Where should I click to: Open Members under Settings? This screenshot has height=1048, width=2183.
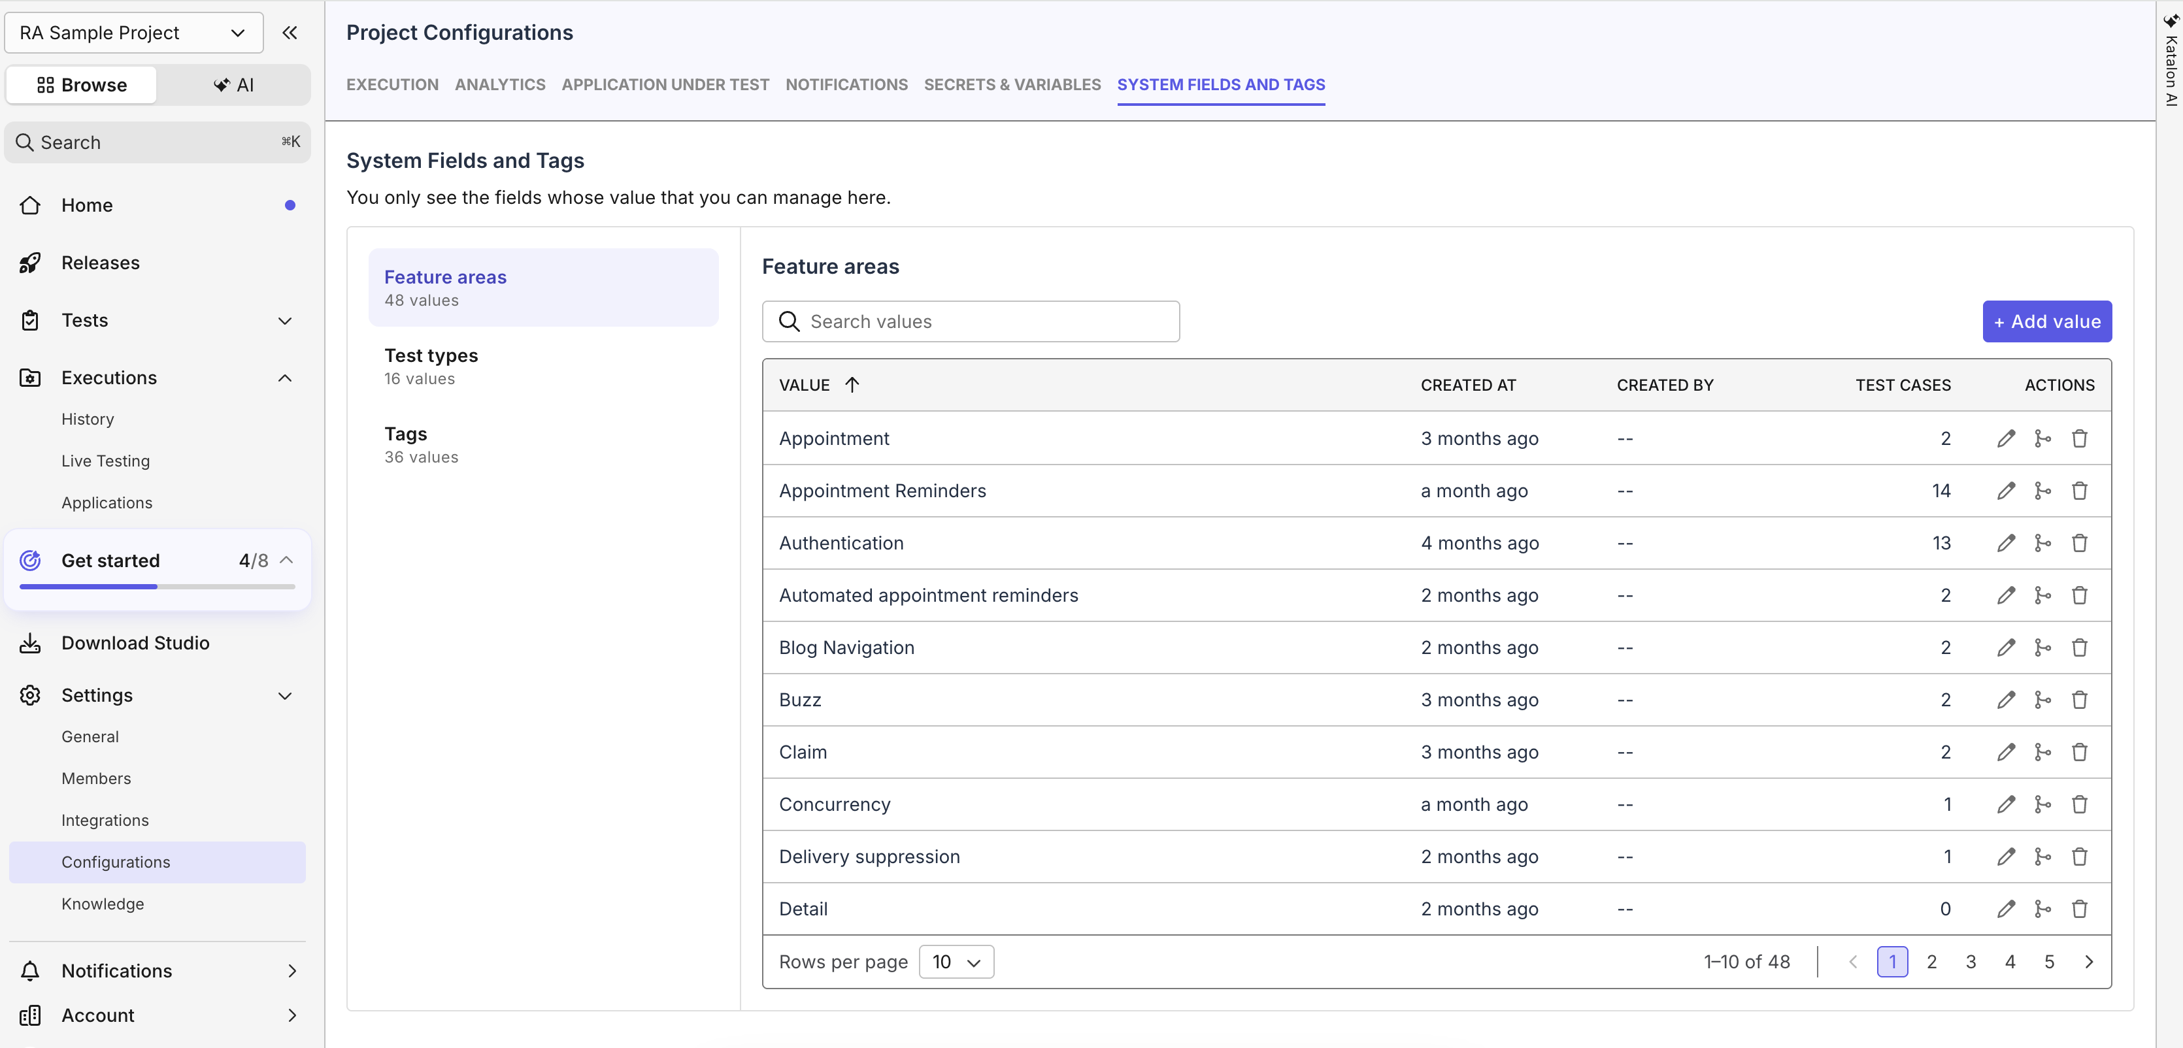pos(96,778)
